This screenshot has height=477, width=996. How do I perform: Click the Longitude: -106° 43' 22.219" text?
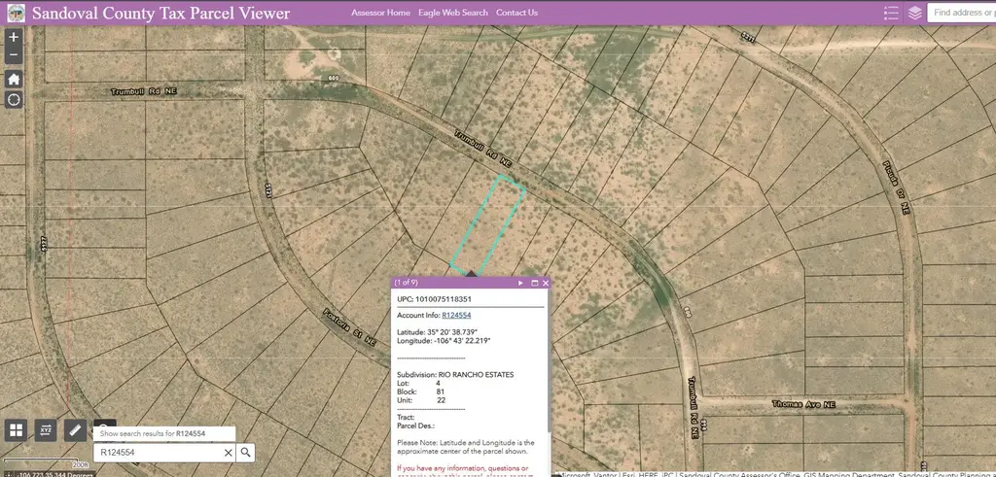pyautogui.click(x=444, y=341)
